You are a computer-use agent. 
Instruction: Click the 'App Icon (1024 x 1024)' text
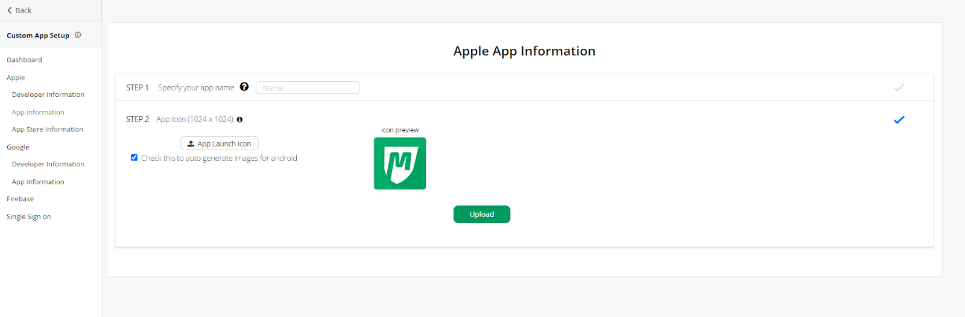[x=195, y=119]
